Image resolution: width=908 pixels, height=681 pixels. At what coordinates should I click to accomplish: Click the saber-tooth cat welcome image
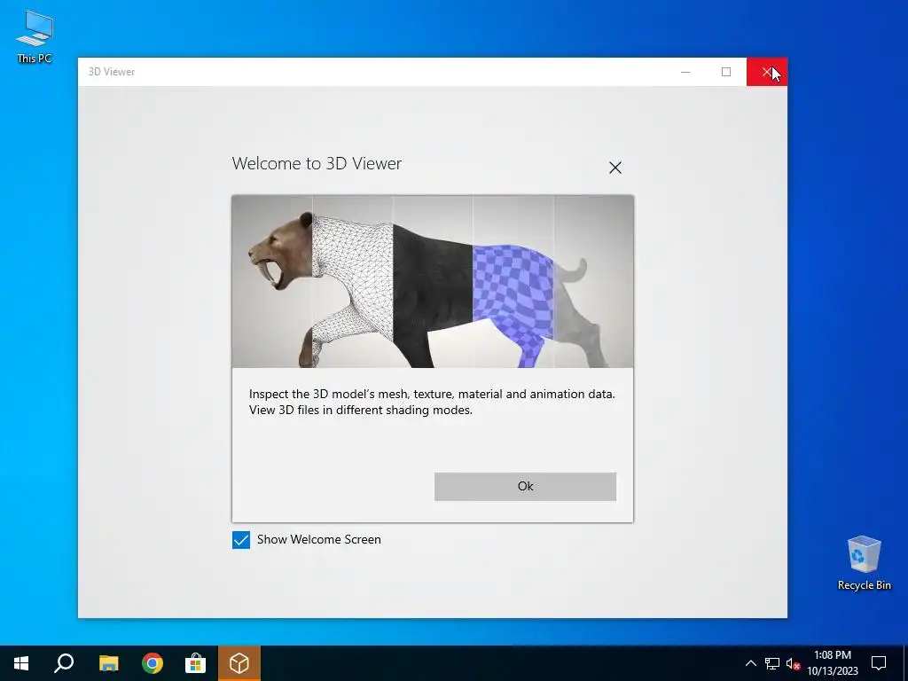click(433, 281)
